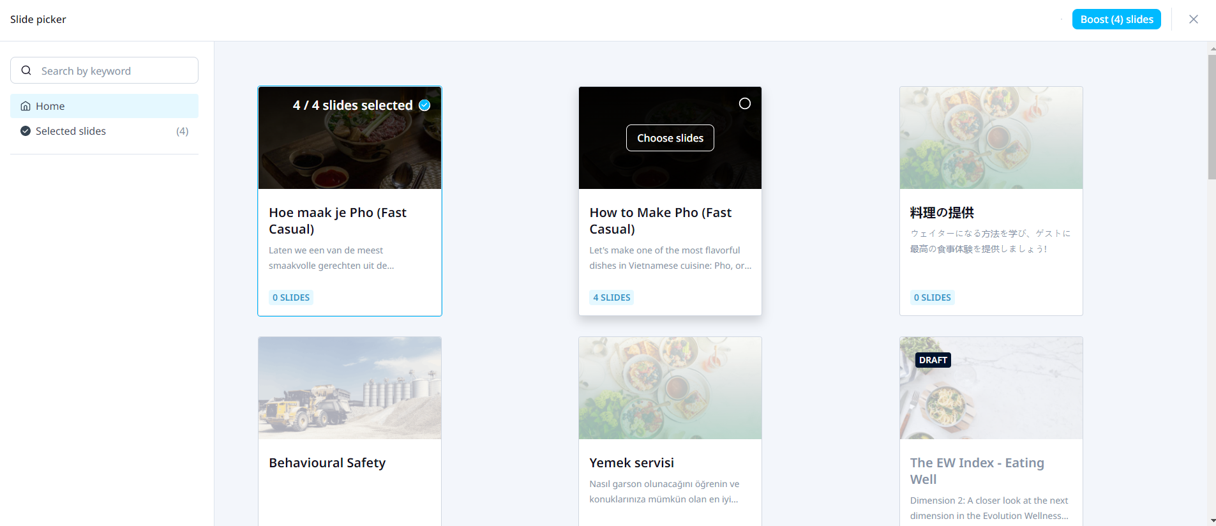Click the DRAFT badge on EW Index
1216x526 pixels.
click(933, 360)
